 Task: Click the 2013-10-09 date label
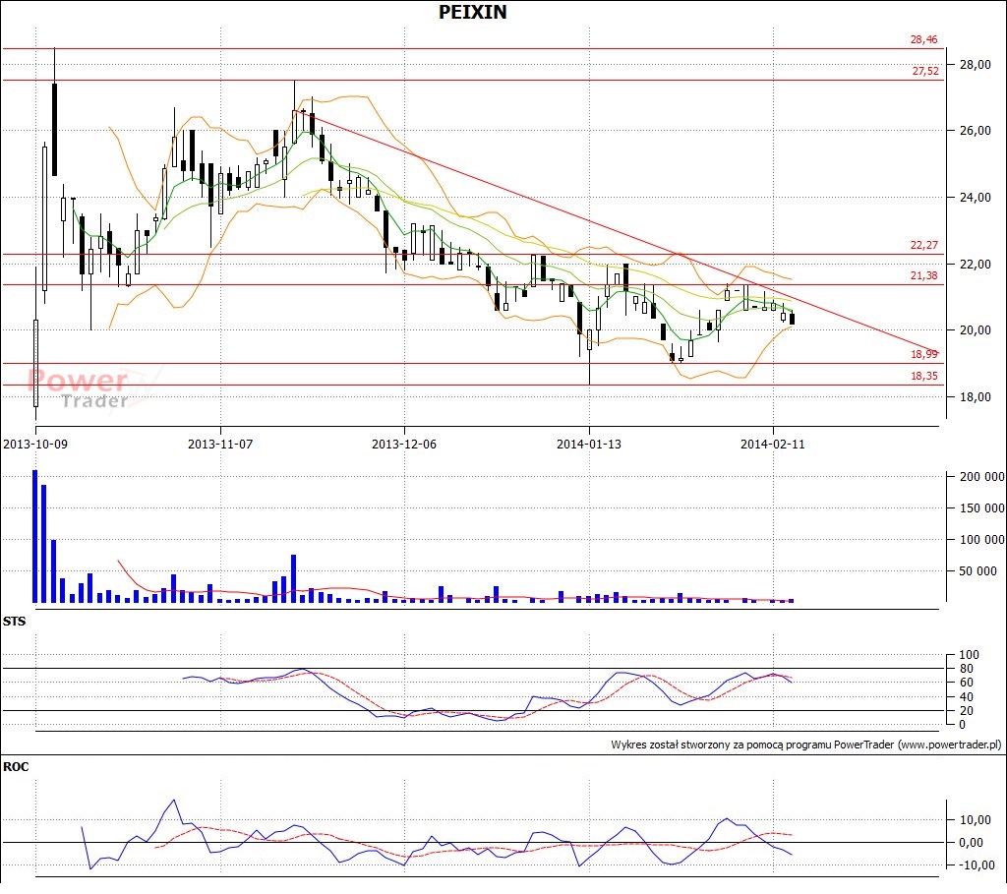tap(35, 445)
